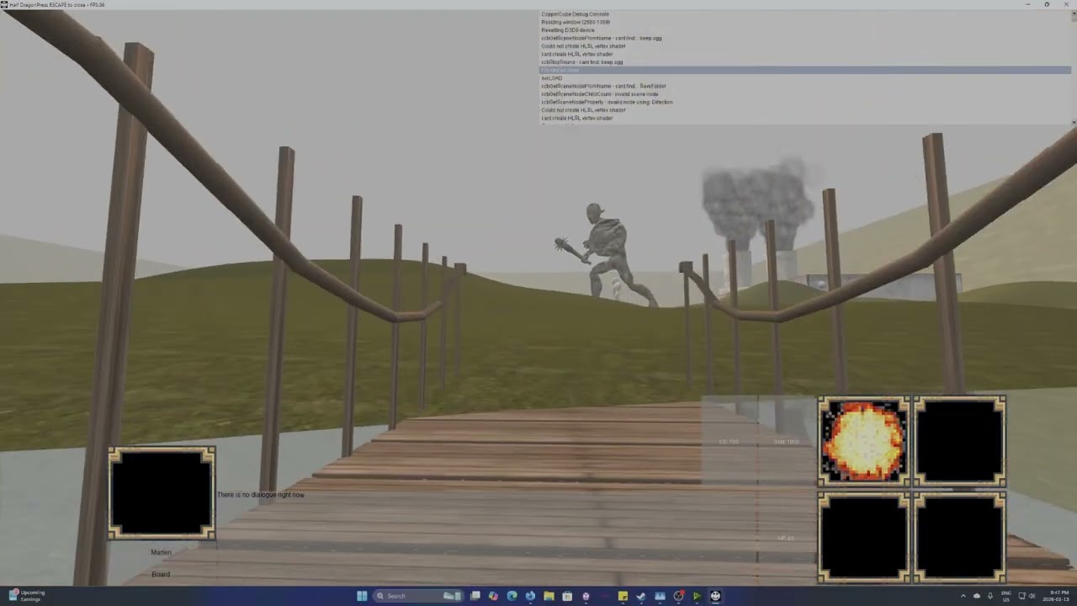
Task: Launch Microsoft Edge from the taskbar
Action: [512, 596]
